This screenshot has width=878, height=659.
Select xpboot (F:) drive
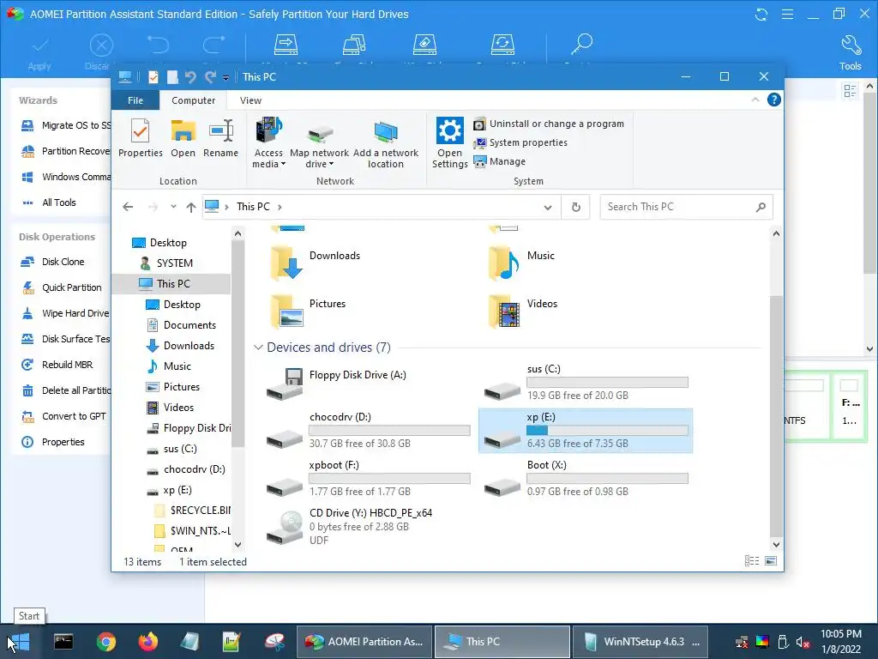pos(368,479)
